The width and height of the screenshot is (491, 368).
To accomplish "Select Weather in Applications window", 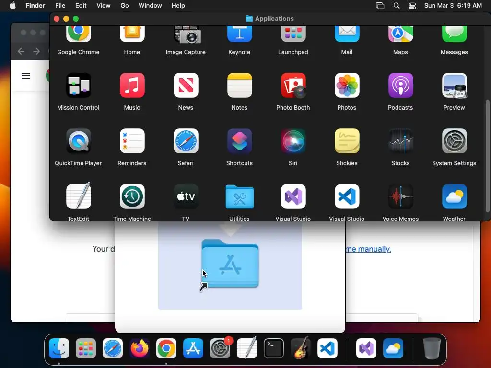I will coord(455,196).
